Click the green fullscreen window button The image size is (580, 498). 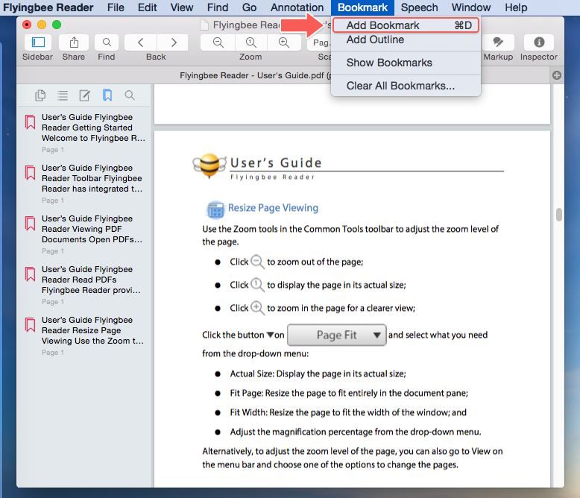[x=57, y=25]
